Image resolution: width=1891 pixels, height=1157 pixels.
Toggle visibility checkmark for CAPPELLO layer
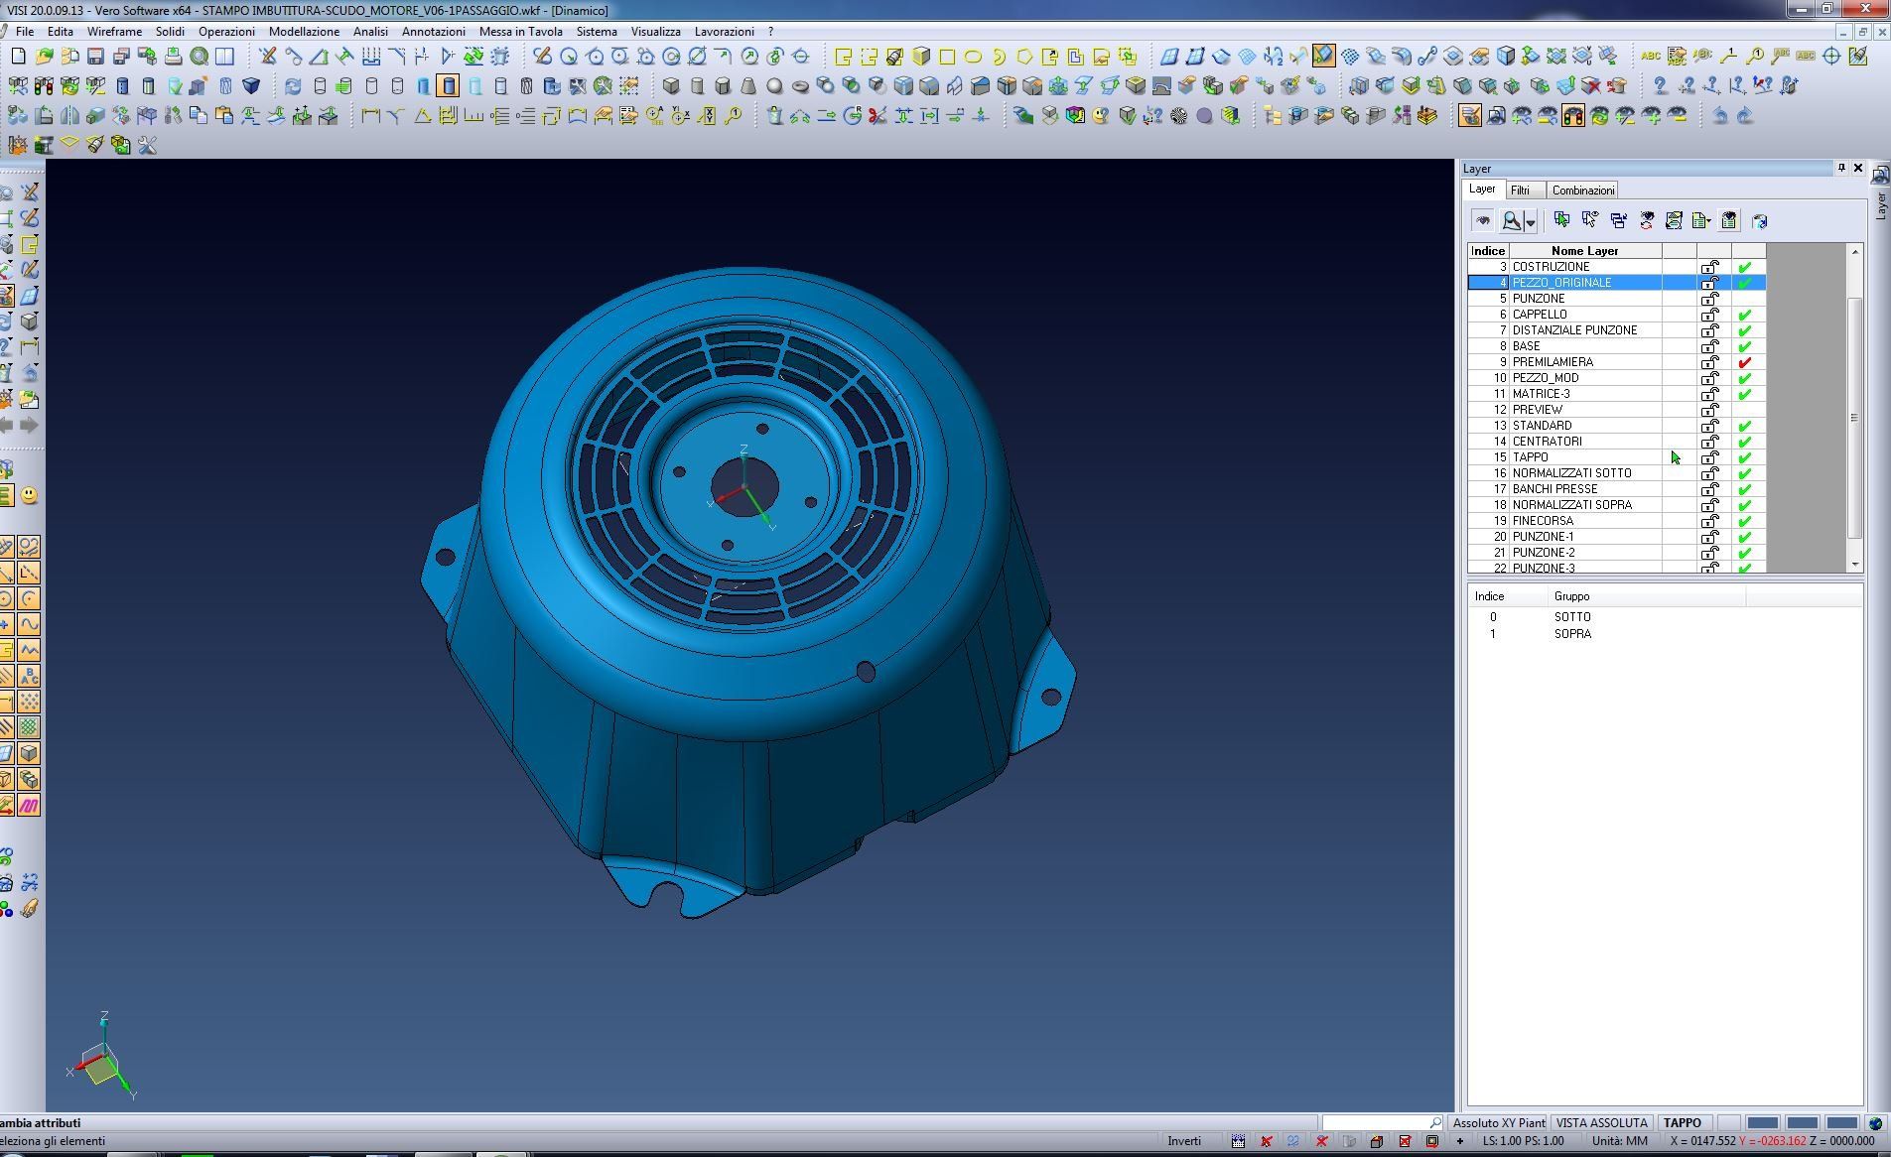(x=1744, y=315)
